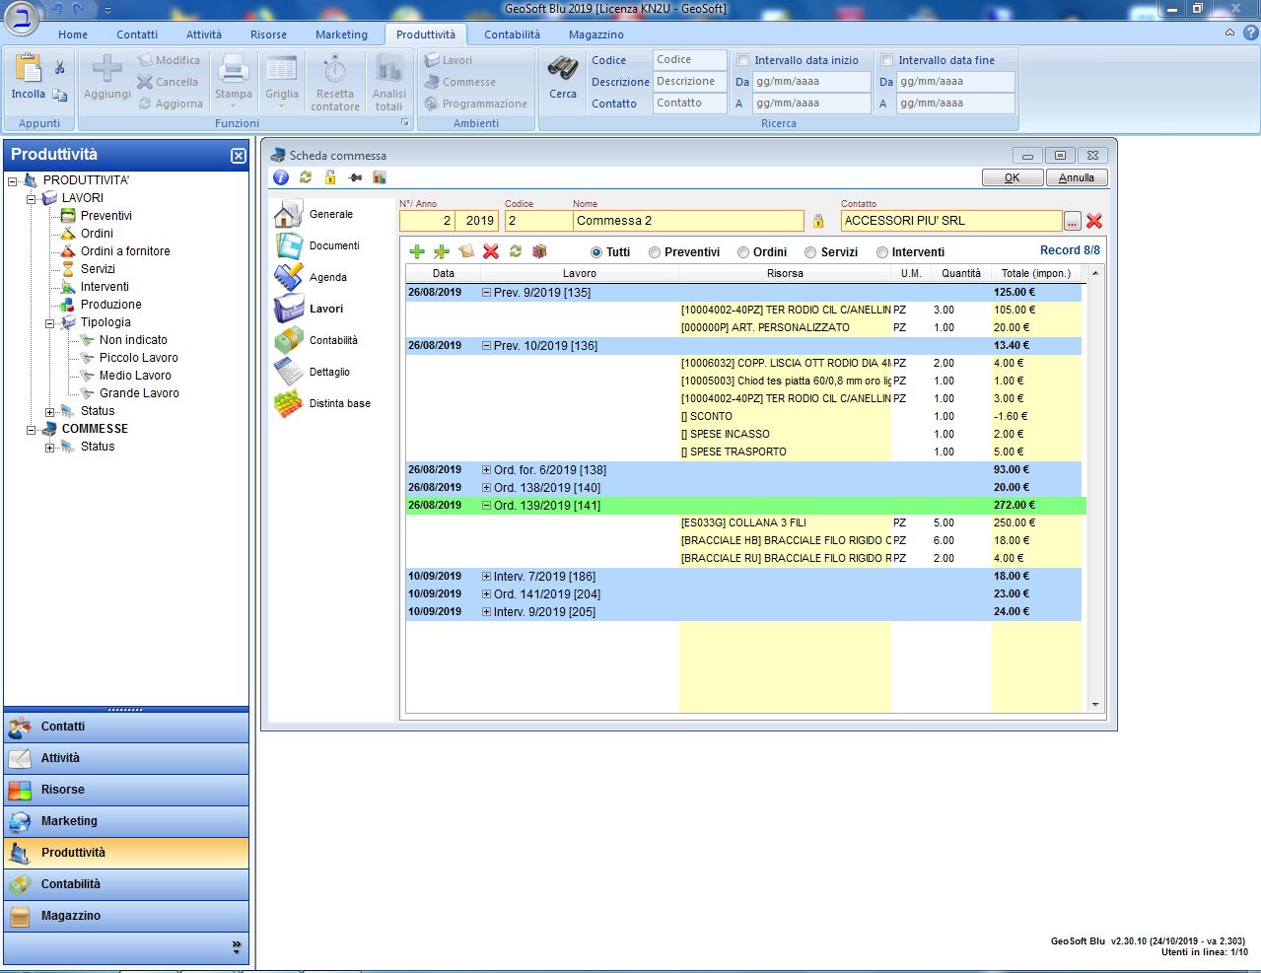Expand the Ord. for. 6/2019 [138] row
Screen dimensions: 1261x973
486,470
